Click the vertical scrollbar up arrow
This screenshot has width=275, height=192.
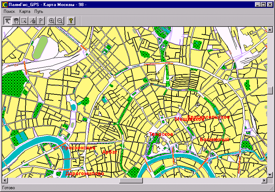270,29
